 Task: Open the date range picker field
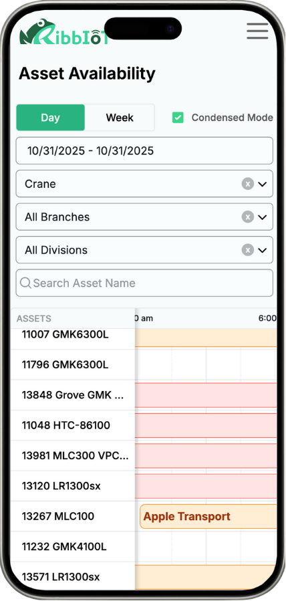(144, 150)
